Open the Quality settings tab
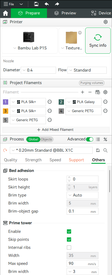Viewport: 112px width, 275px height. tap(11, 160)
